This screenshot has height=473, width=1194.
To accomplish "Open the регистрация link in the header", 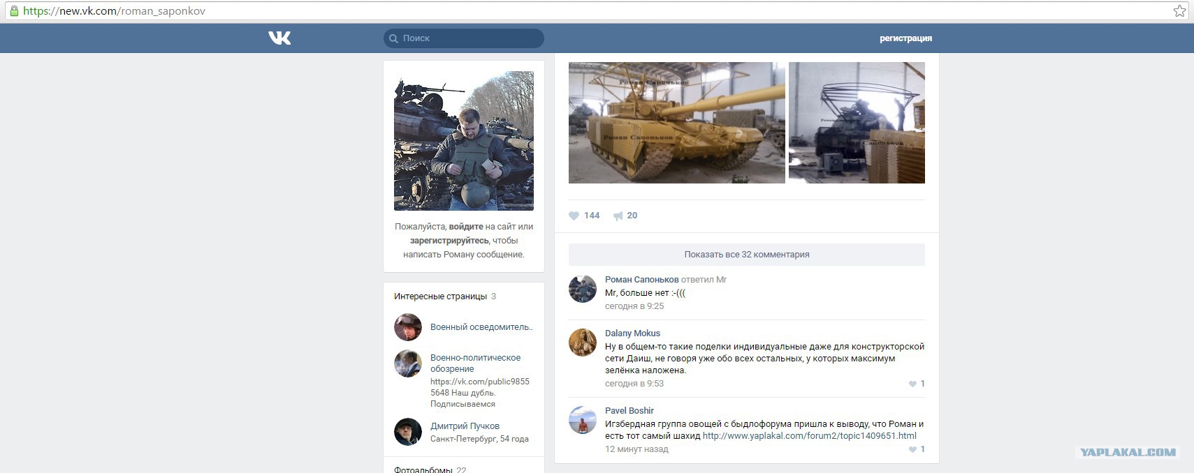I will [905, 38].
